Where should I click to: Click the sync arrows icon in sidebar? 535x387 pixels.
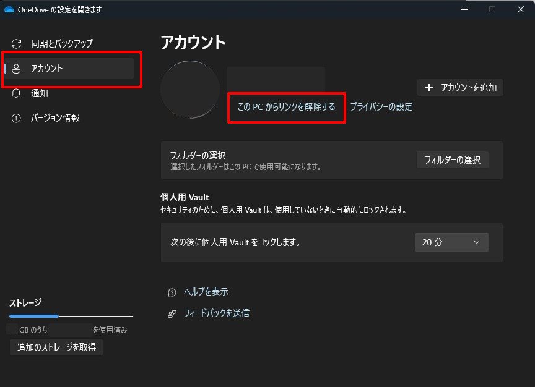click(x=17, y=44)
